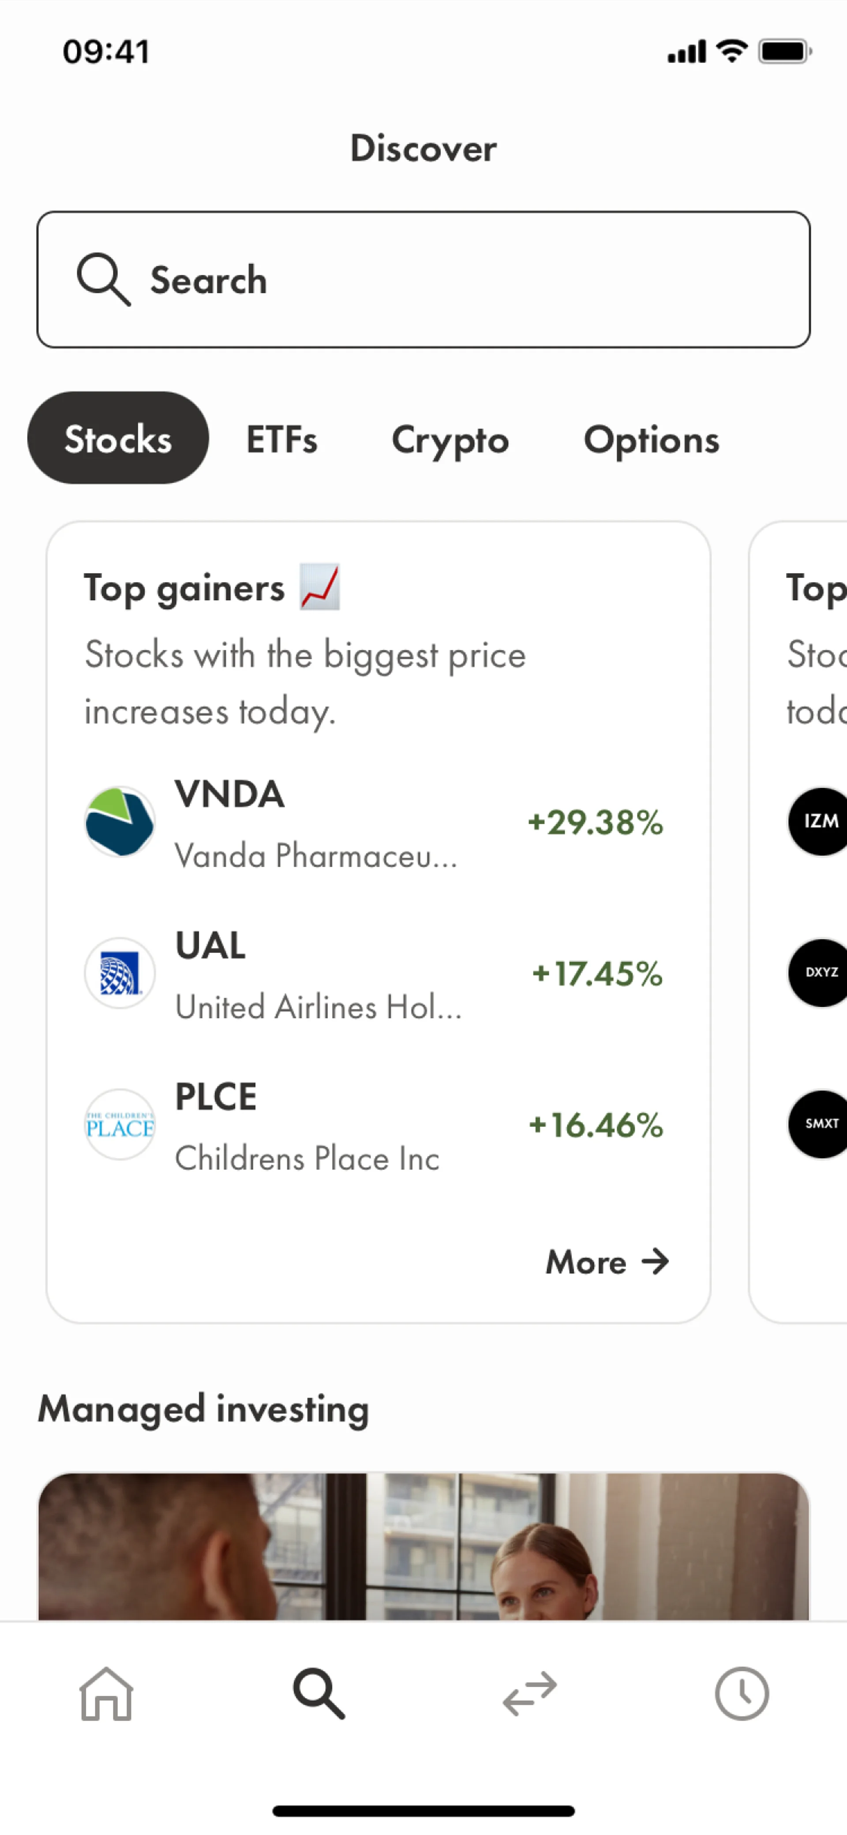
Task: Open the transfers arrows icon
Action: tap(529, 1694)
